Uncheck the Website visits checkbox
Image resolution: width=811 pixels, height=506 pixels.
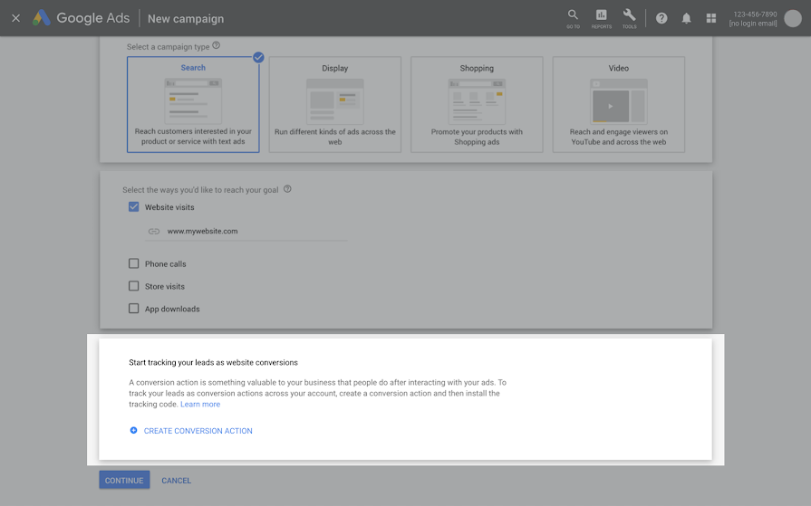point(134,207)
